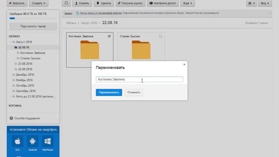Click the iOS app icon

pos(17,141)
